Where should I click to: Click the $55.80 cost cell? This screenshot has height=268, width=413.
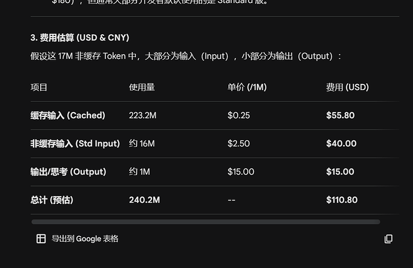pyautogui.click(x=341, y=115)
